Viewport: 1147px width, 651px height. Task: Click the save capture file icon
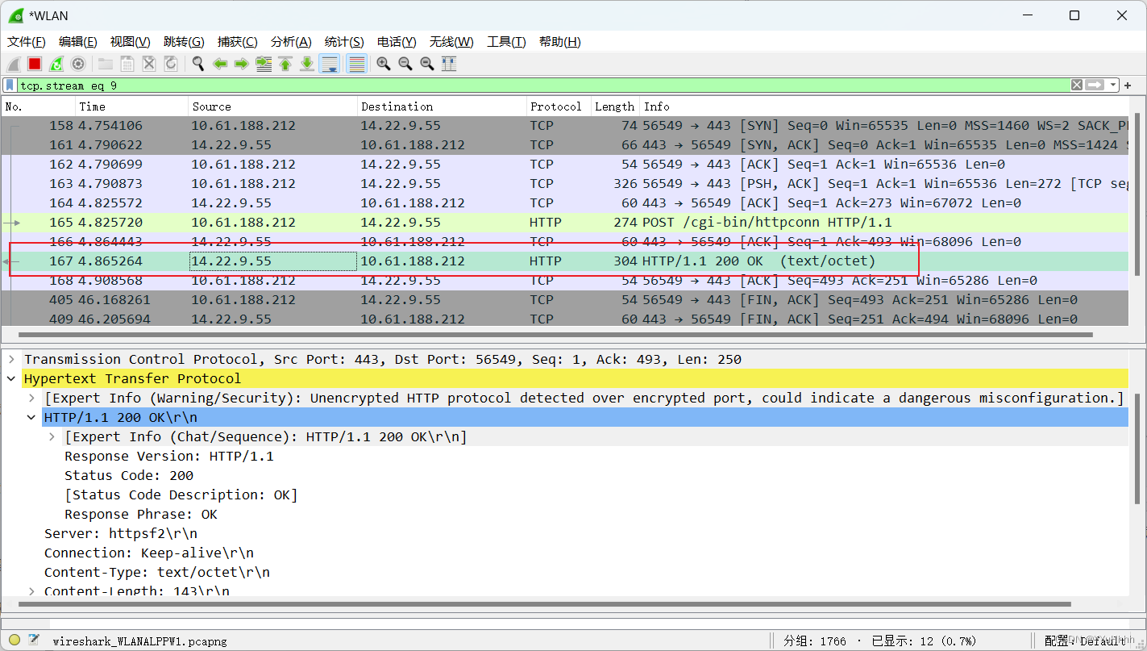[127, 64]
